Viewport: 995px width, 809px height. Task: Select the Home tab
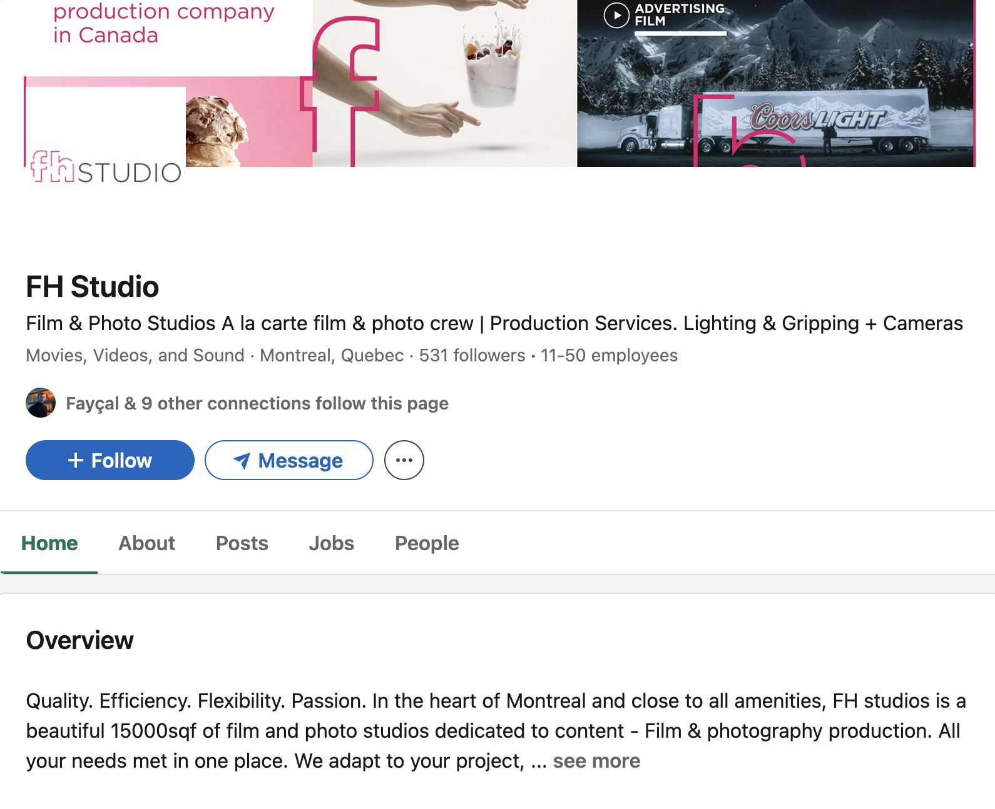click(x=49, y=543)
